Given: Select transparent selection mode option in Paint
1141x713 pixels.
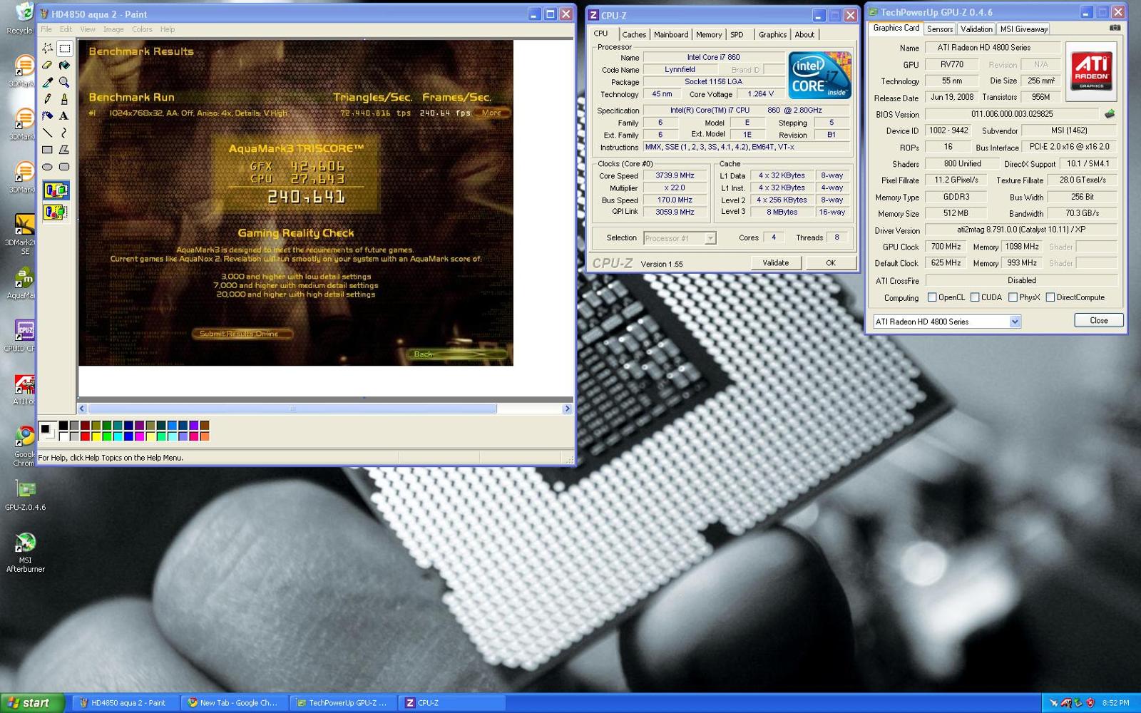Looking at the screenshot, I should (x=56, y=212).
